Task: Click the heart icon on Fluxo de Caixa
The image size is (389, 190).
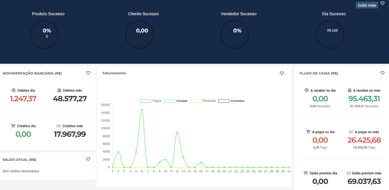Action: tap(382, 73)
